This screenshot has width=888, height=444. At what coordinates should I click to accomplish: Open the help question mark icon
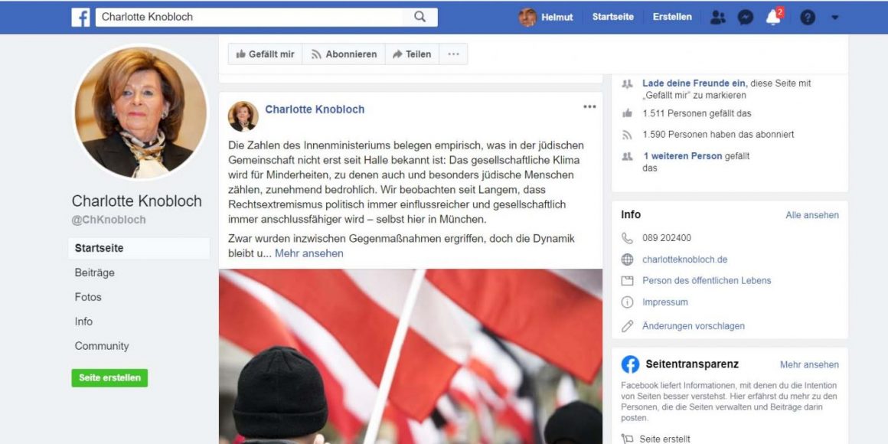pyautogui.click(x=808, y=18)
